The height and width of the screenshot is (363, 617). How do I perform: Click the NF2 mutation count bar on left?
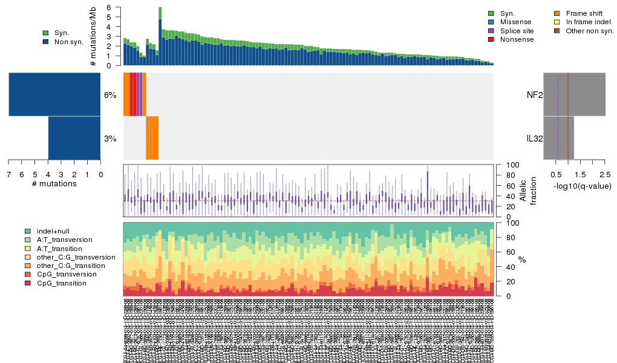tap(54, 94)
